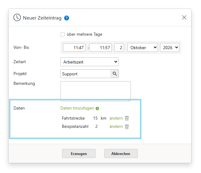The image size is (201, 173).
Task: Click the Projekt label
Action: [x=20, y=74]
